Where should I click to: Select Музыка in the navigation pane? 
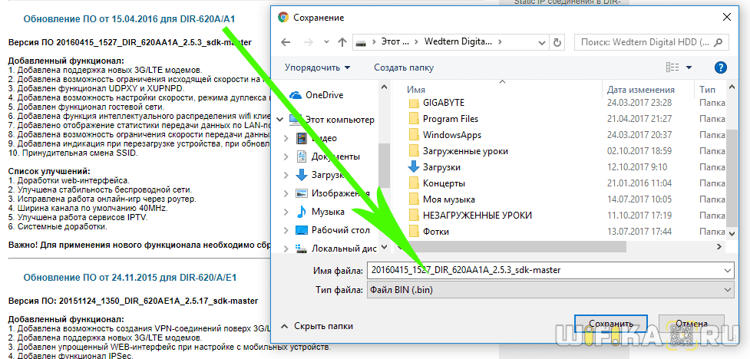[x=328, y=211]
